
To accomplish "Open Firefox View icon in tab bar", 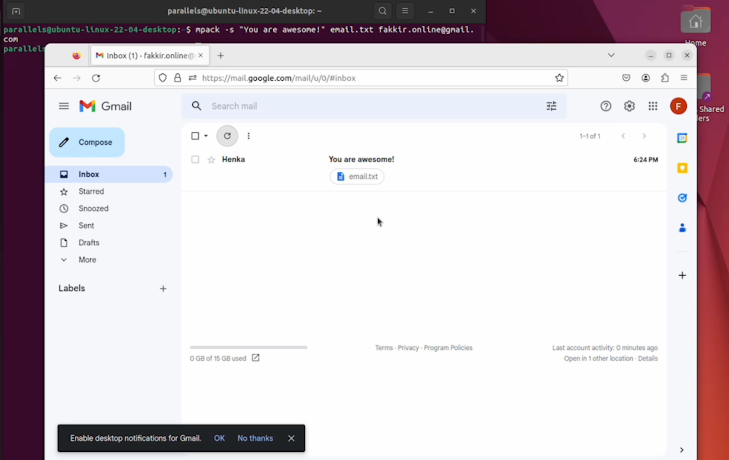I will click(x=77, y=56).
